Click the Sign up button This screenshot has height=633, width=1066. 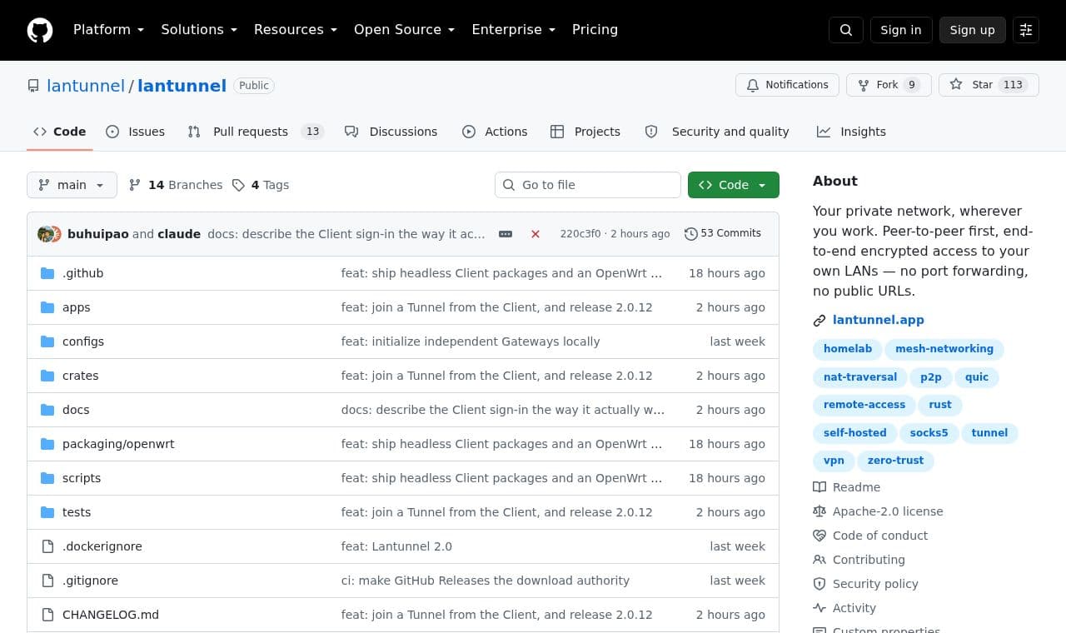point(972,30)
